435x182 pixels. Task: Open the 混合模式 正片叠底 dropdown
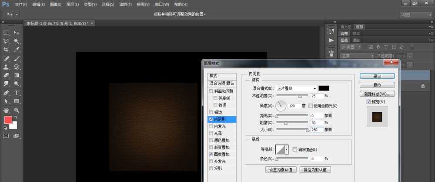coord(296,88)
